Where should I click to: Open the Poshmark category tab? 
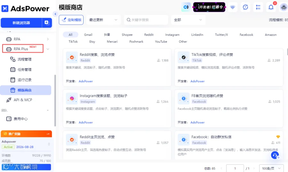136,41
